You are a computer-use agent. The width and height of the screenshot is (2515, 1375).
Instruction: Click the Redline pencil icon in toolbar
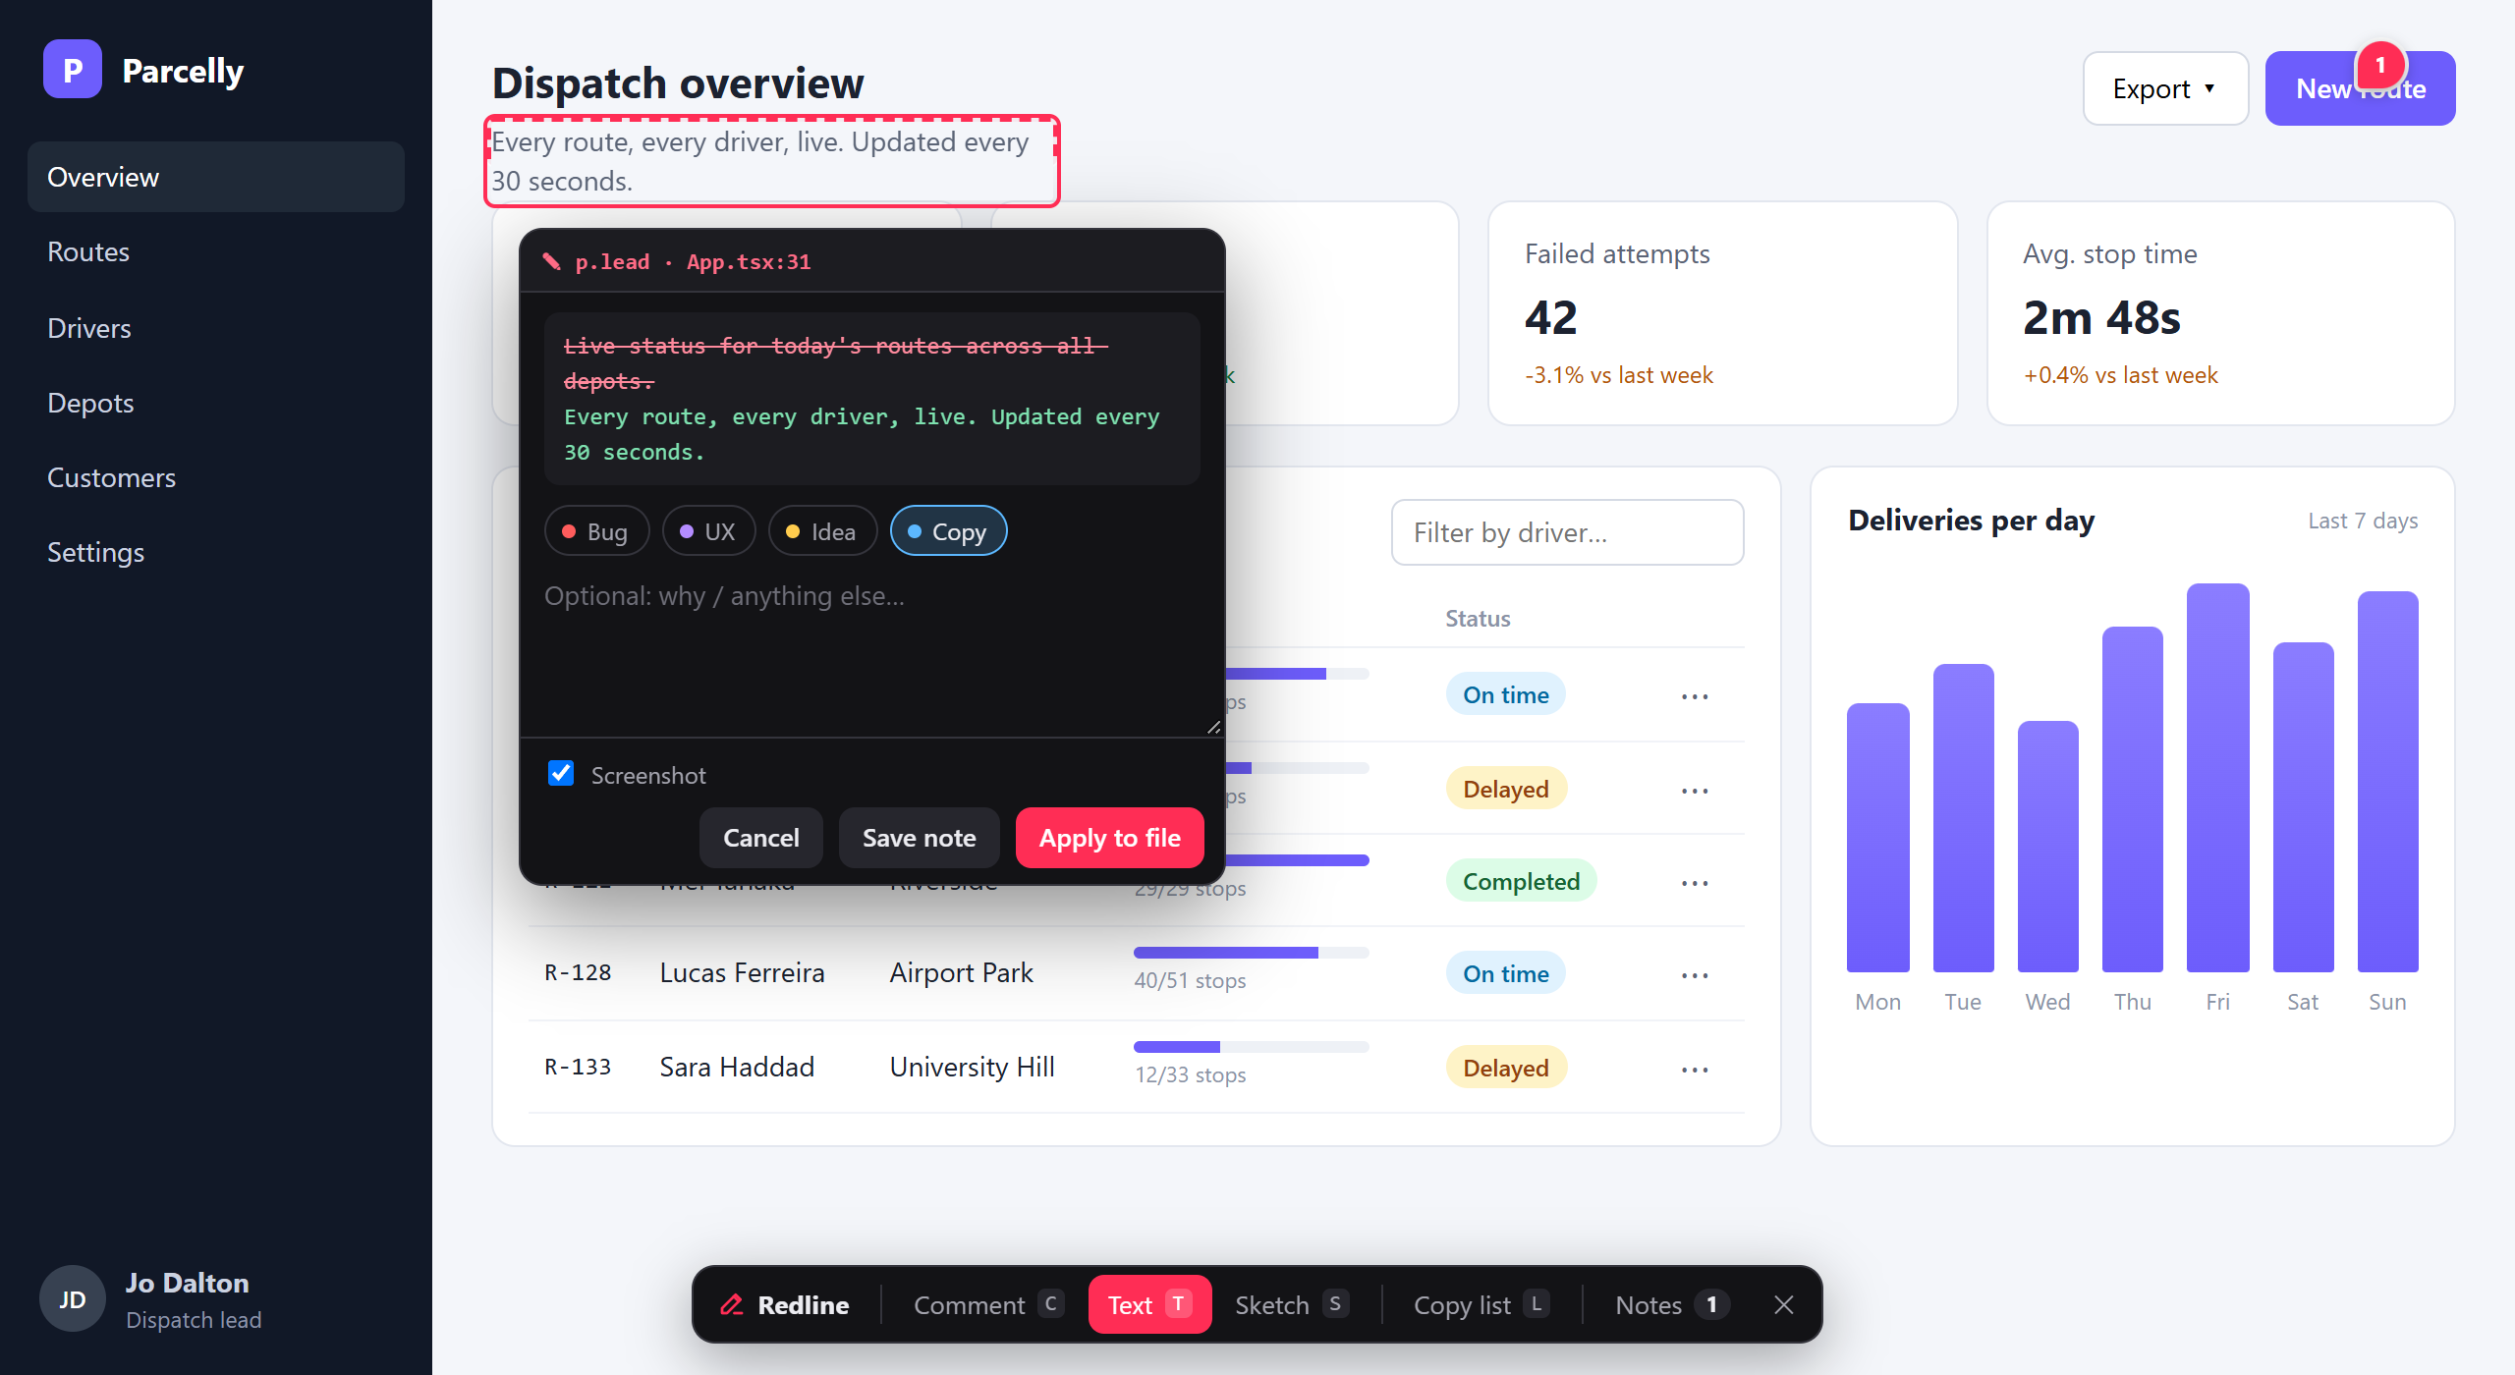pos(732,1304)
